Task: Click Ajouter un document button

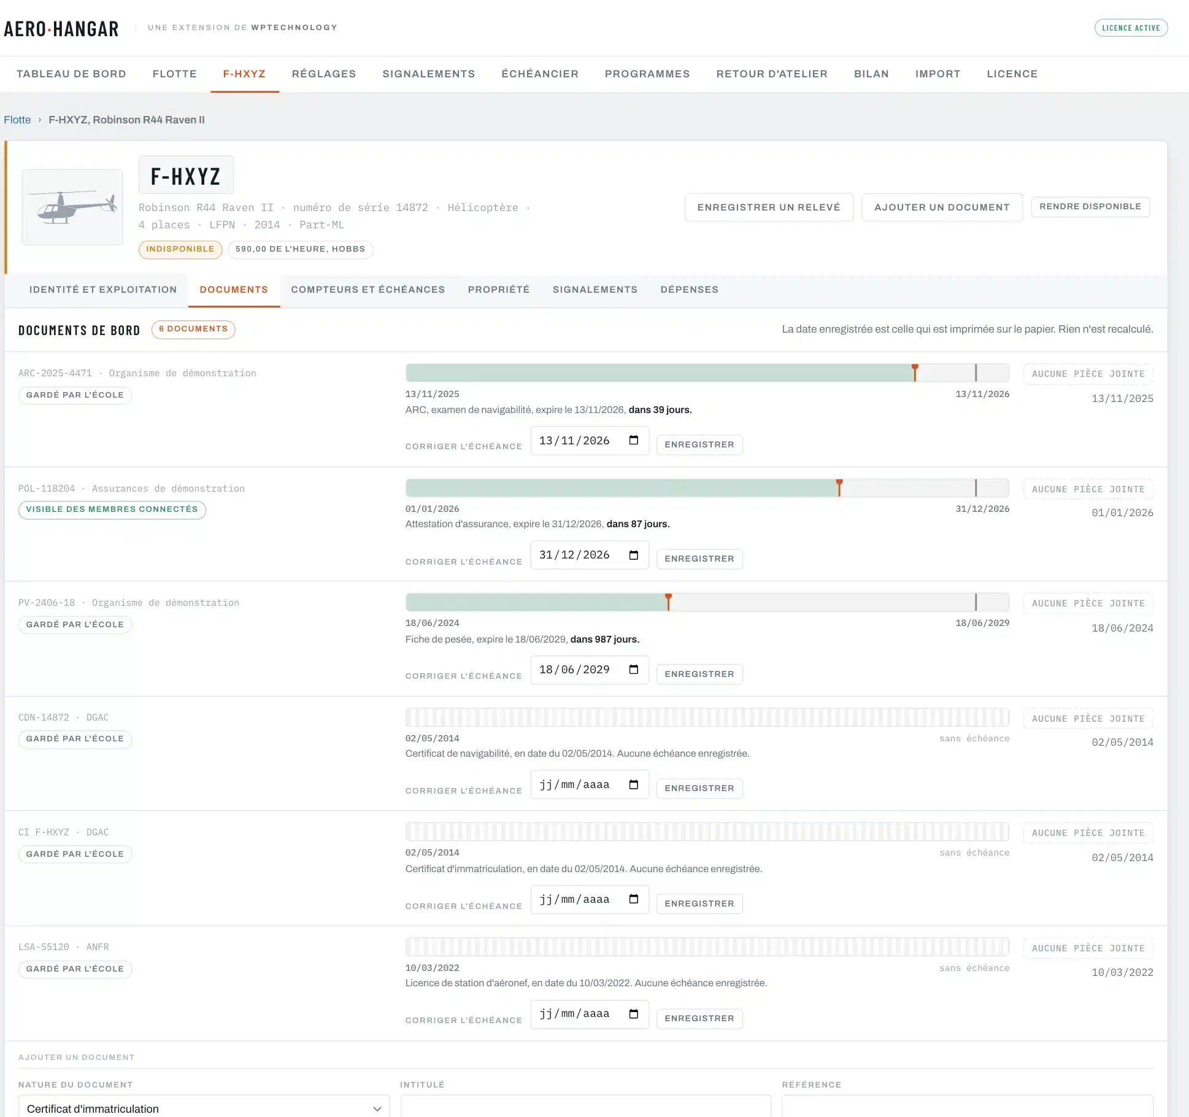Action: (x=942, y=207)
